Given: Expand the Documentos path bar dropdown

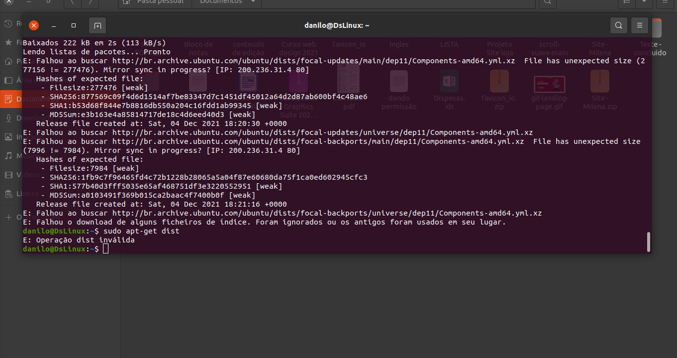Looking at the screenshot, I should [x=253, y=2].
